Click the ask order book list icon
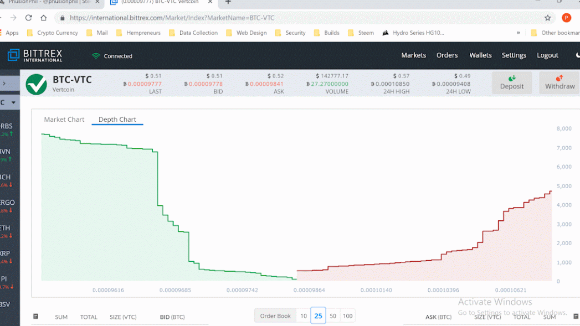The width and height of the screenshot is (580, 326). pos(576,317)
